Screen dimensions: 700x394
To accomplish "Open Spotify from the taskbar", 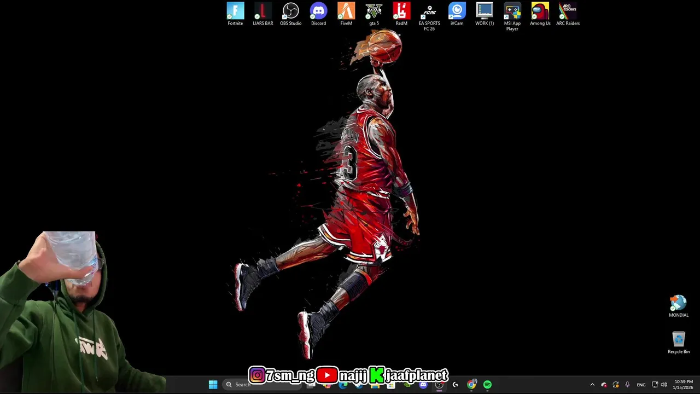I will pyautogui.click(x=487, y=385).
